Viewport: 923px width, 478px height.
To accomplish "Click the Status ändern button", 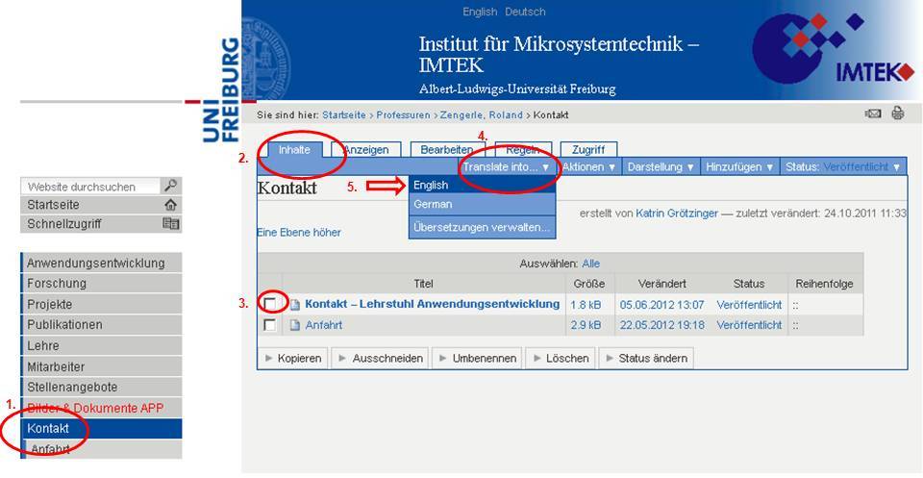I will 646,358.
